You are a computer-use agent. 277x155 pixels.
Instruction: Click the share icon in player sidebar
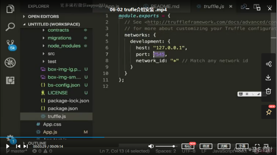pyautogui.click(x=269, y=64)
